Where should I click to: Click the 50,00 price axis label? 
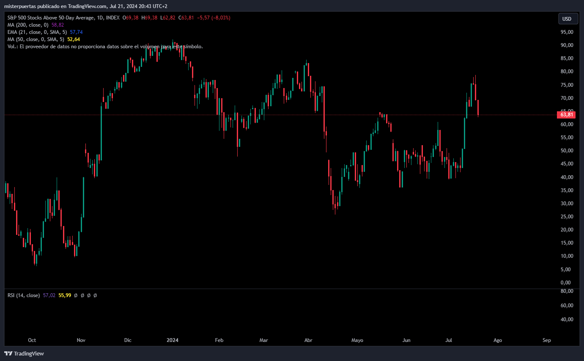(567, 151)
